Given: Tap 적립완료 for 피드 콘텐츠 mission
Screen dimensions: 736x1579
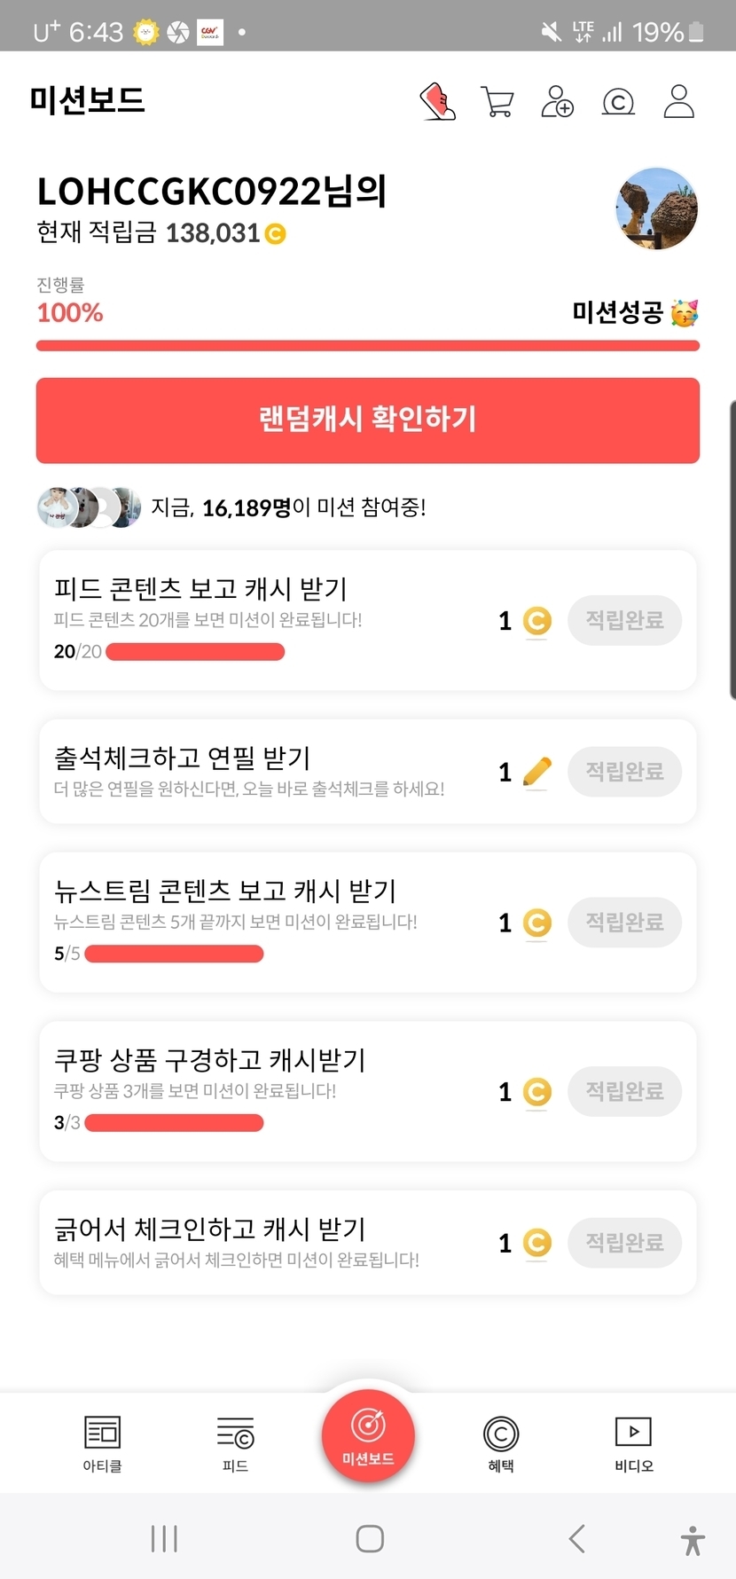Looking at the screenshot, I should coord(624,620).
